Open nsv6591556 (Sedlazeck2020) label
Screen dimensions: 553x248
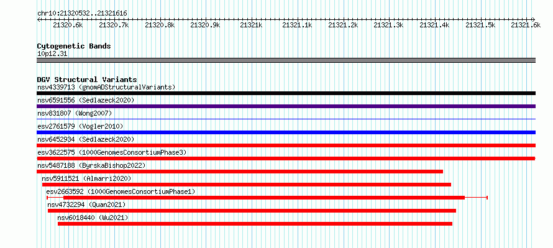(86, 100)
